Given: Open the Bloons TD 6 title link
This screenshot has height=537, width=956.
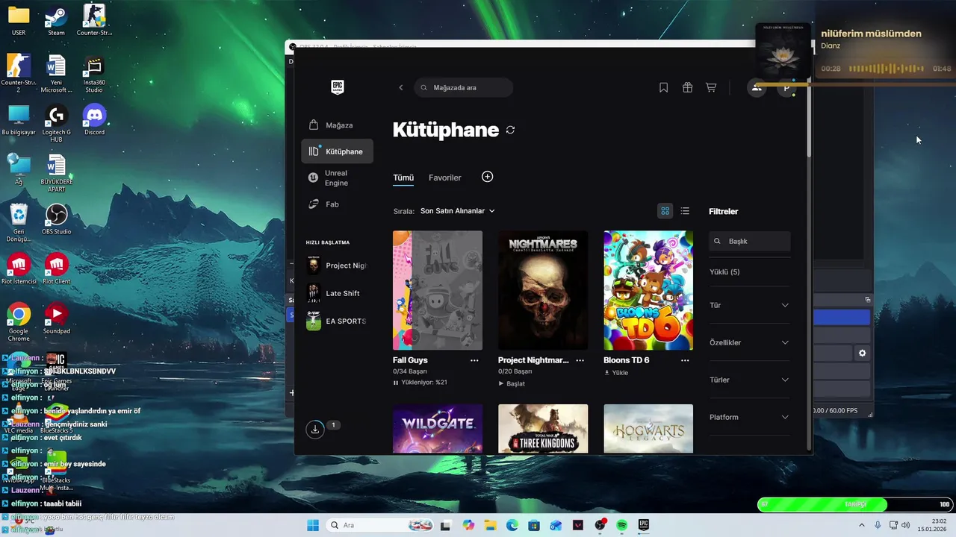Looking at the screenshot, I should pos(627,360).
